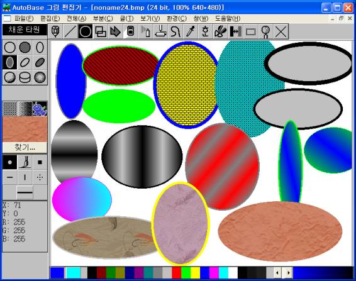Screen dimensions: 356x281
Task: Select the blue character pattern thumbnail
Action: pos(40,109)
